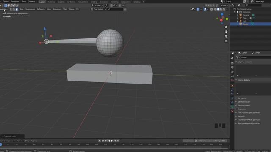Select edge selection mode icon
The width and height of the screenshot is (271, 152).
pos(14,9)
